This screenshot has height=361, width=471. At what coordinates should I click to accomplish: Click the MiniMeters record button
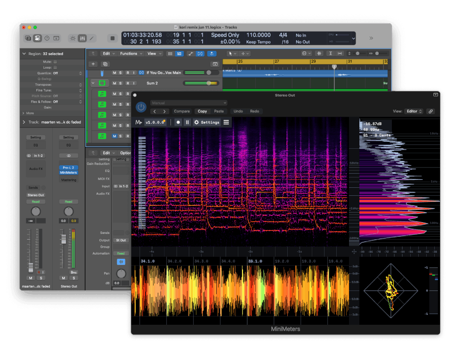(178, 122)
